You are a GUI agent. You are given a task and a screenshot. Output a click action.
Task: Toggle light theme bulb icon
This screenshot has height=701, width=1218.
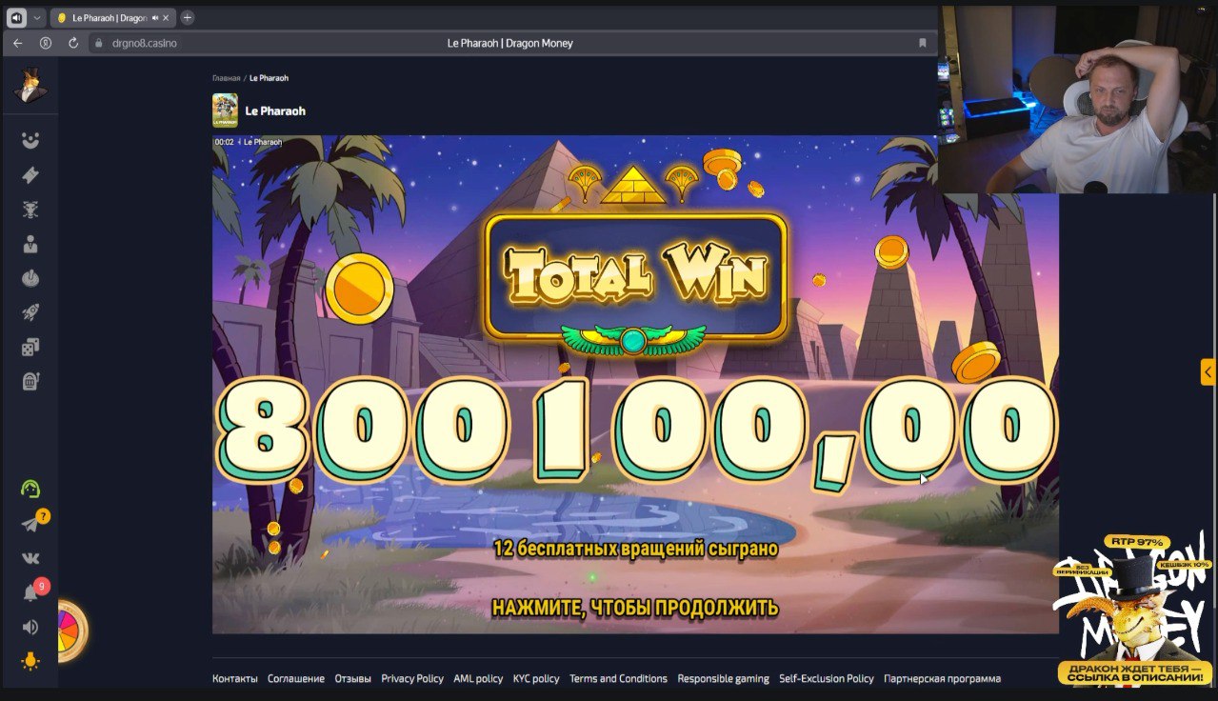pos(30,661)
